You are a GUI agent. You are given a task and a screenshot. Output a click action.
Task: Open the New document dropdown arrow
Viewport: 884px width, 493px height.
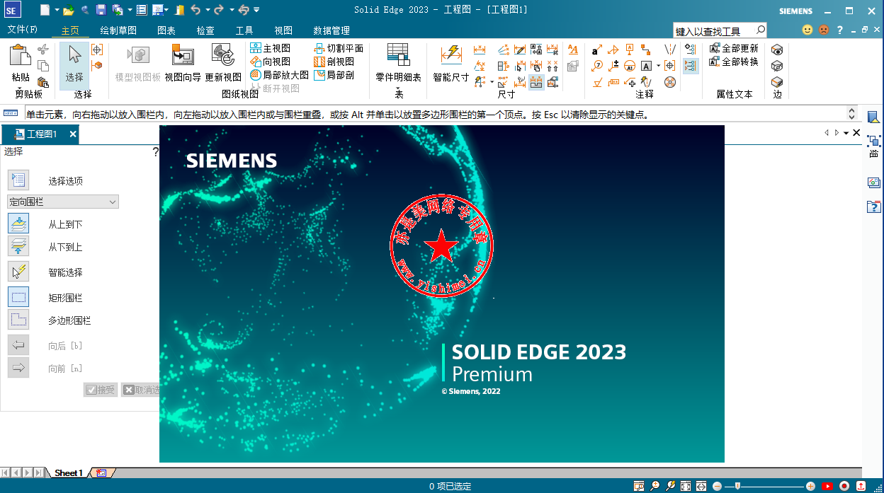point(56,10)
